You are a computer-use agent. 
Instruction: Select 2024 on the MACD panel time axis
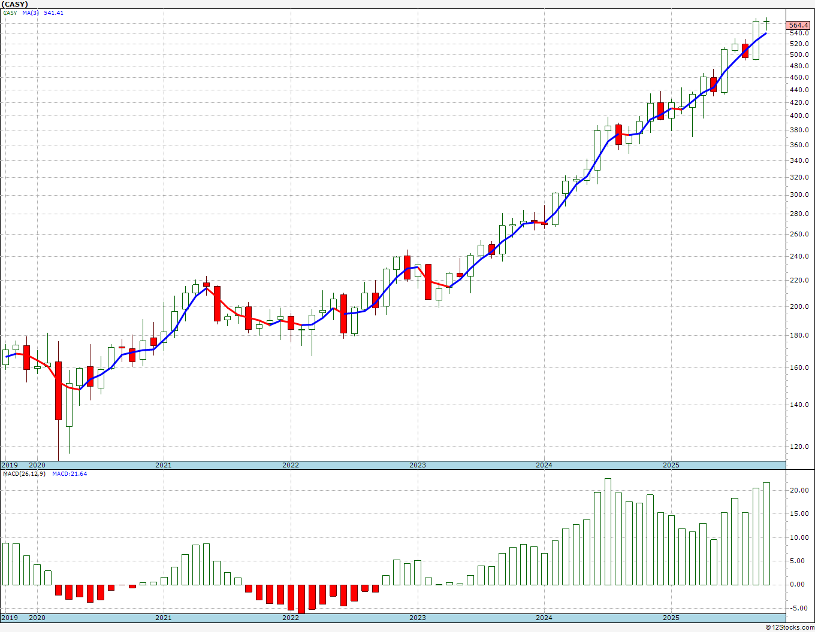click(x=544, y=618)
